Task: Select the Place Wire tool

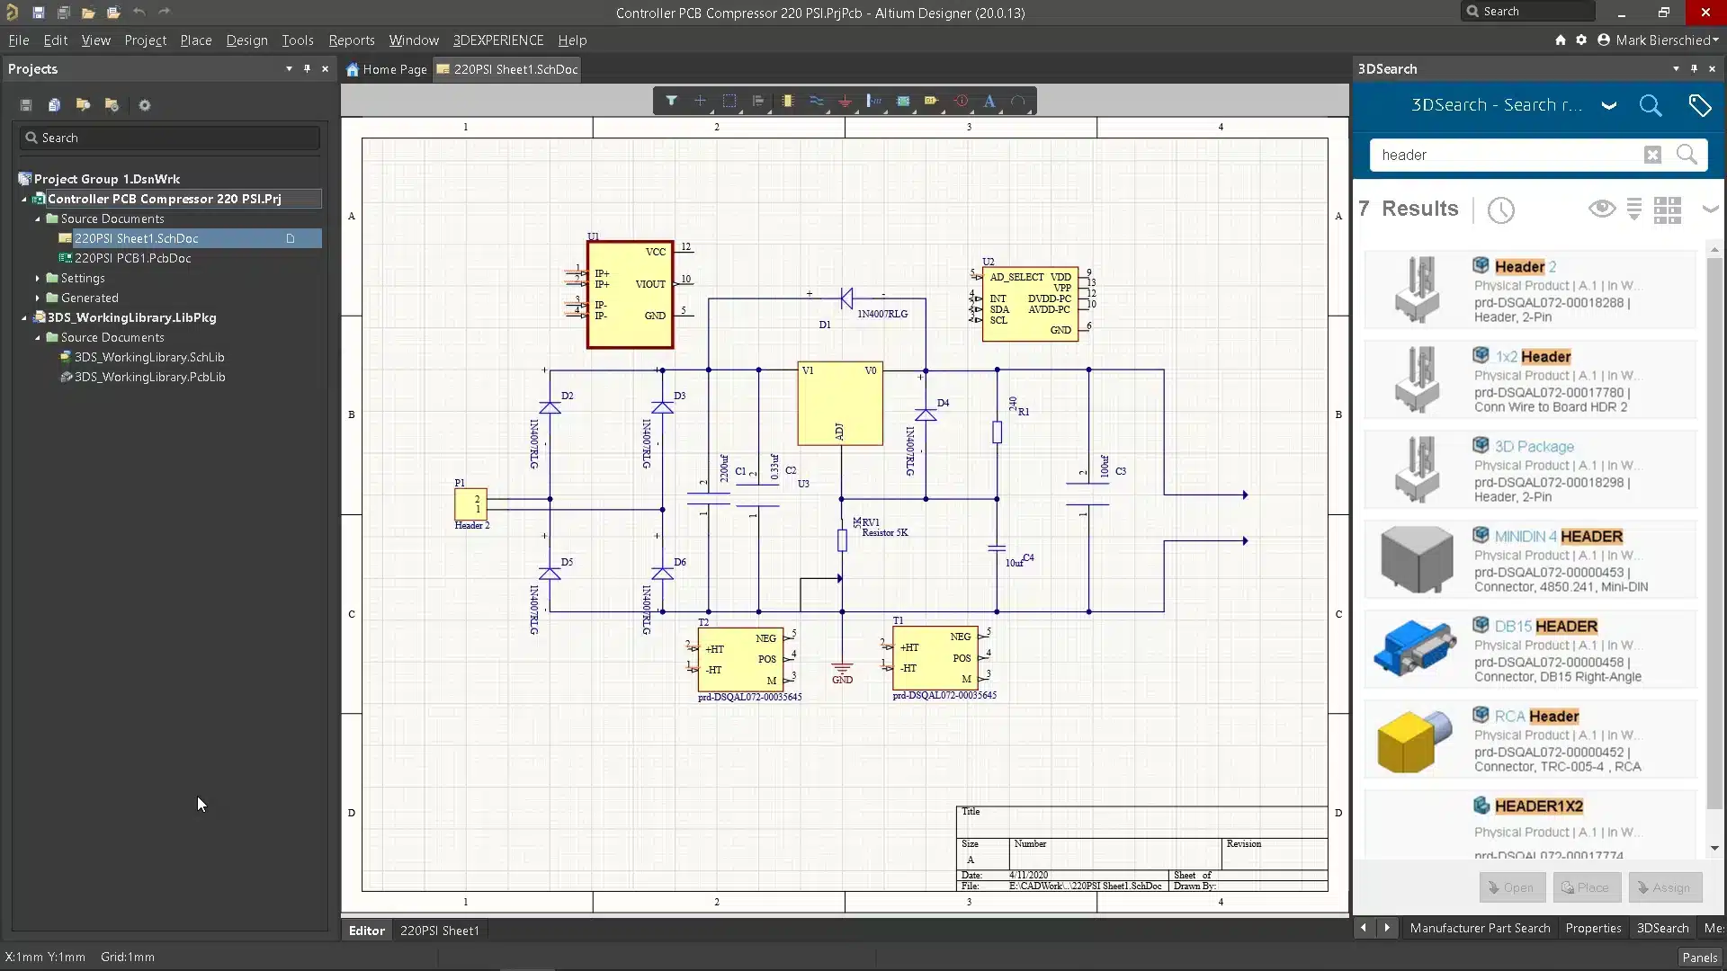Action: [x=817, y=101]
